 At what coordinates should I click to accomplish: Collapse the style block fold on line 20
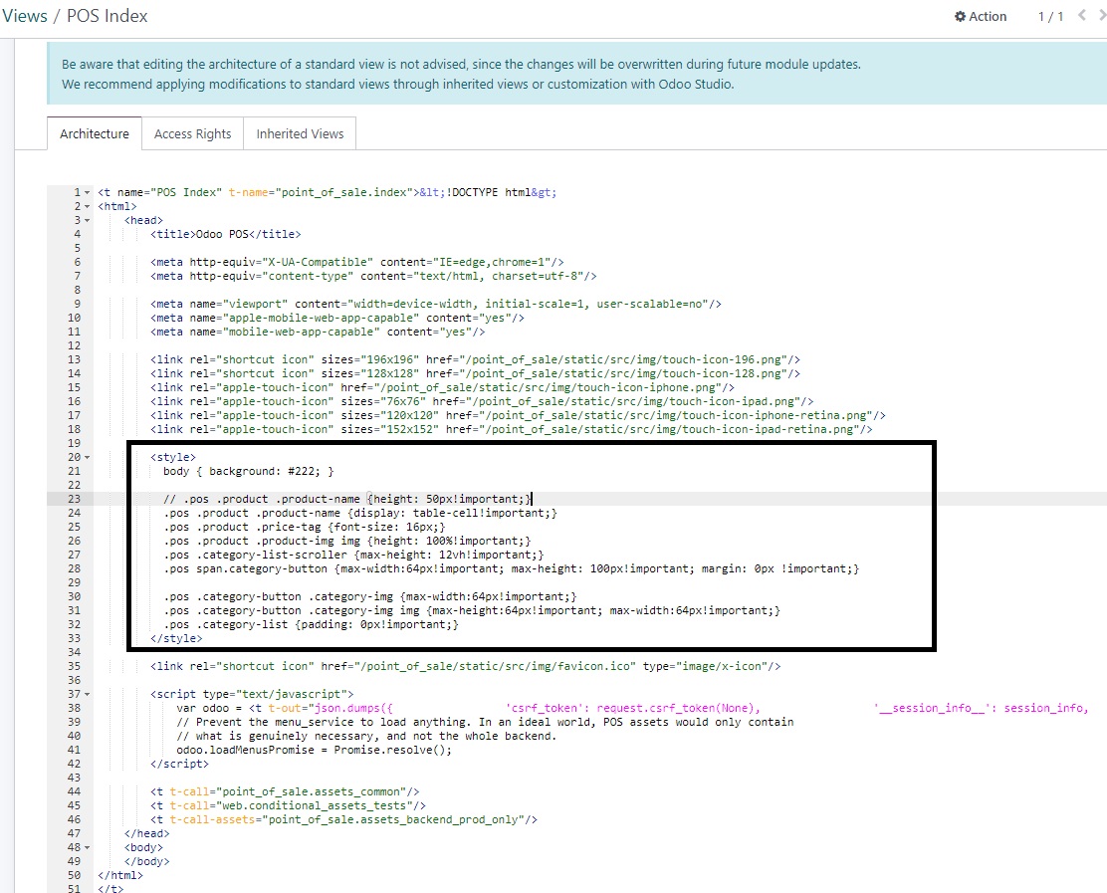click(x=87, y=457)
